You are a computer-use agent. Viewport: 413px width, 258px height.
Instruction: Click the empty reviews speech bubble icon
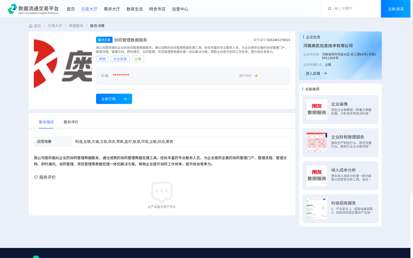click(162, 192)
